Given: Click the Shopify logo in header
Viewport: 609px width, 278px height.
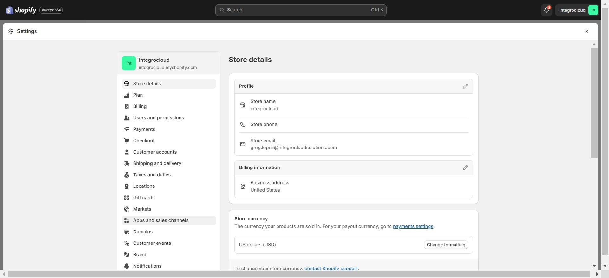Looking at the screenshot, I should (x=21, y=10).
